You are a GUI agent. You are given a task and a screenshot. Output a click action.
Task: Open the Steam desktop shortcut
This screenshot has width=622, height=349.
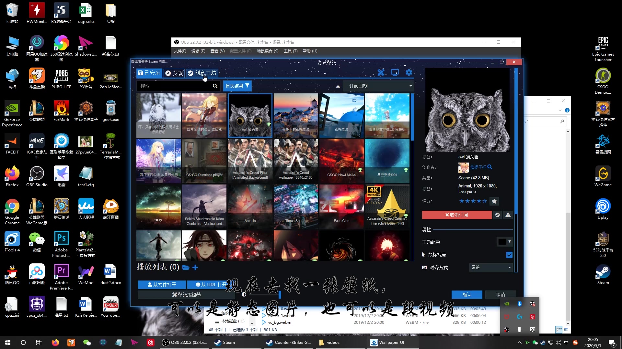click(x=603, y=275)
